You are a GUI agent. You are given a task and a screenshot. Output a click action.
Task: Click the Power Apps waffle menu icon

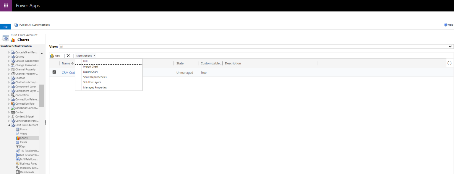pyautogui.click(x=6, y=6)
